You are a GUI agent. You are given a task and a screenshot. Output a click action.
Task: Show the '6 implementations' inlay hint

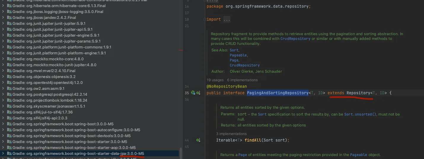242,80
